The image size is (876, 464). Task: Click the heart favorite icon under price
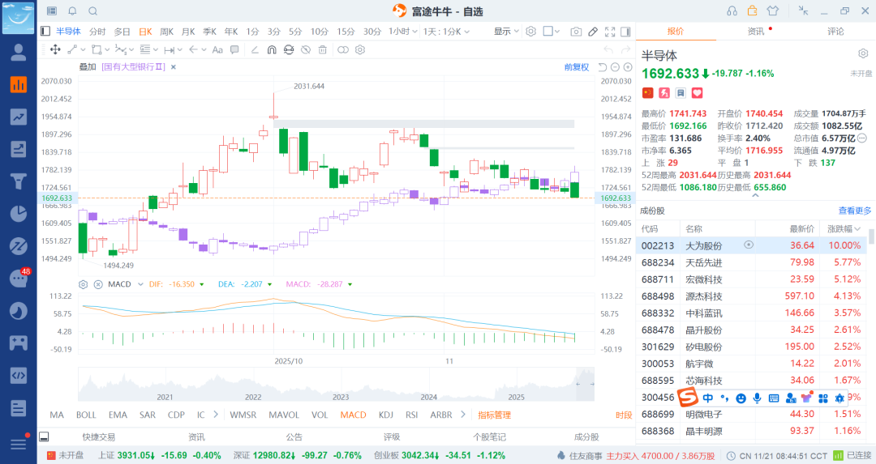pyautogui.click(x=696, y=93)
